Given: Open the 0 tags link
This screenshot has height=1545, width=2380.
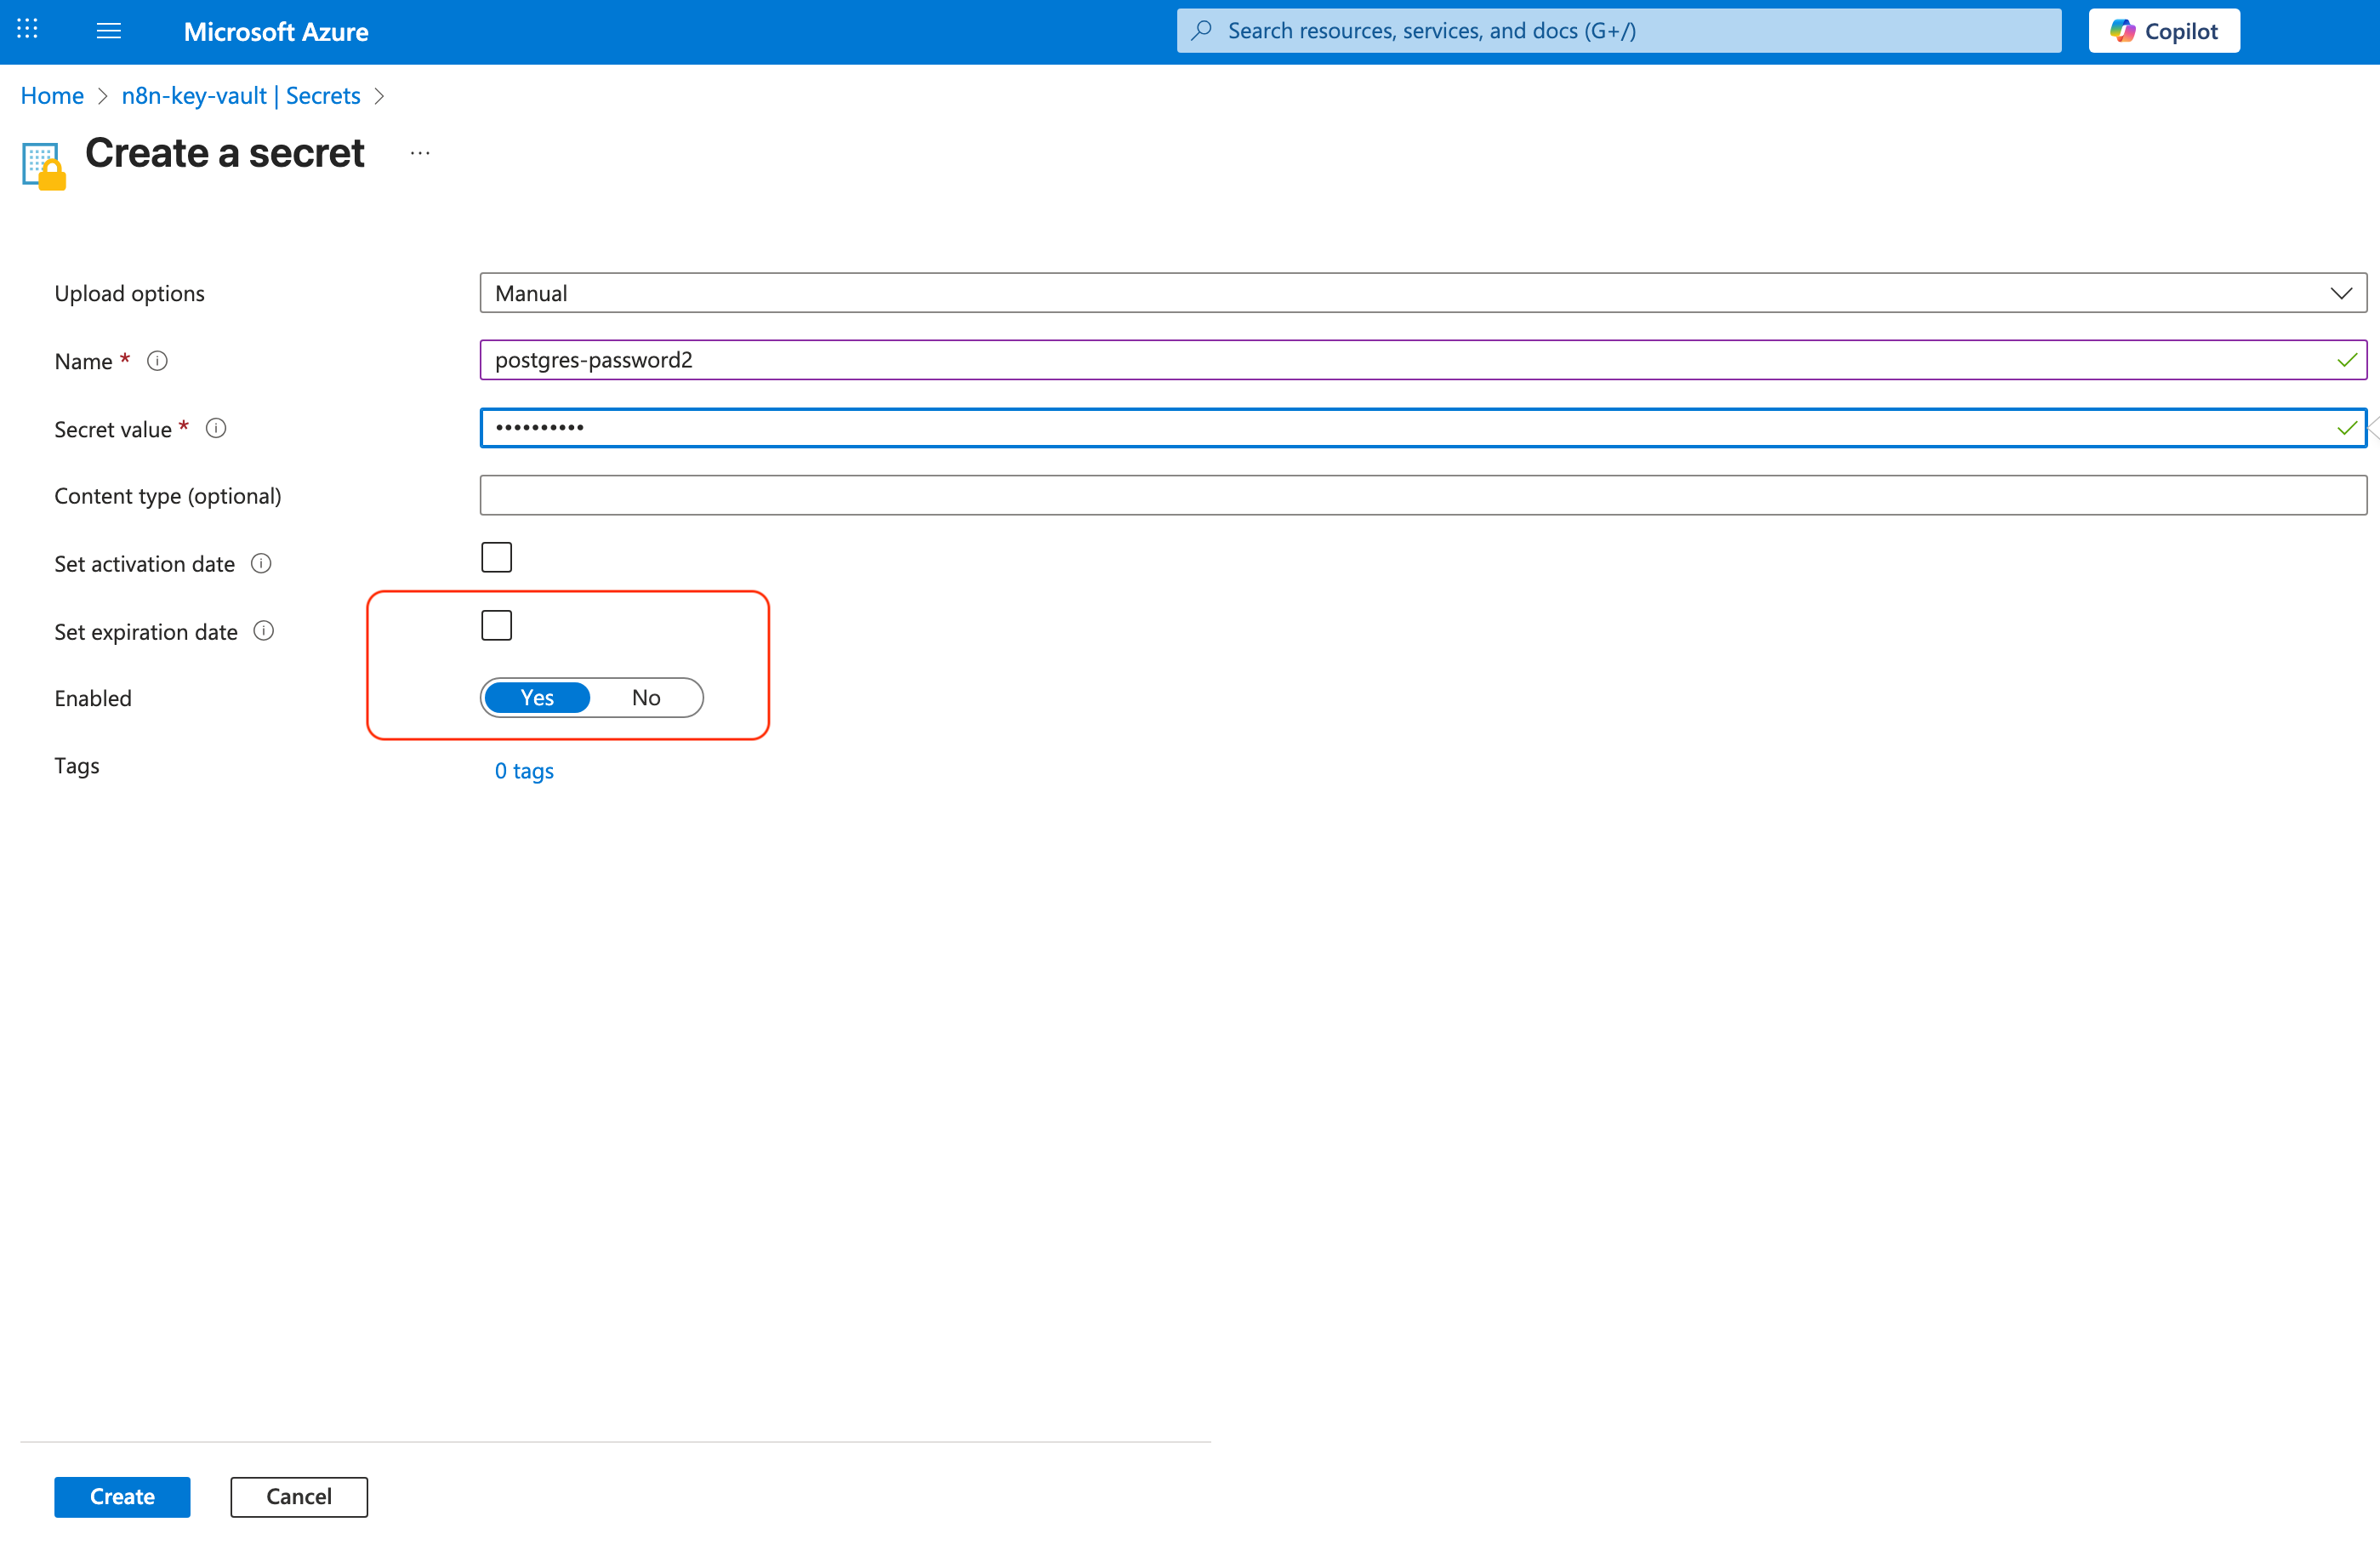Looking at the screenshot, I should [524, 771].
